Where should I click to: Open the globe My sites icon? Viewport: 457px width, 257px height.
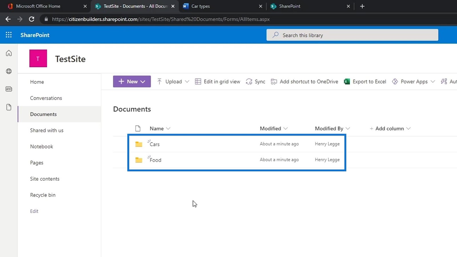pyautogui.click(x=9, y=71)
